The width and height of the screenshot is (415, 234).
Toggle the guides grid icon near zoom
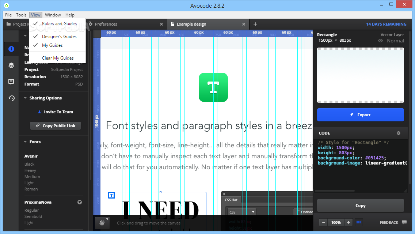(x=359, y=222)
